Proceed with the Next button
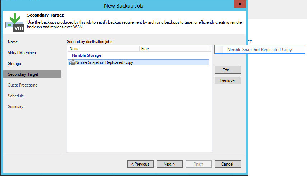 point(169,164)
